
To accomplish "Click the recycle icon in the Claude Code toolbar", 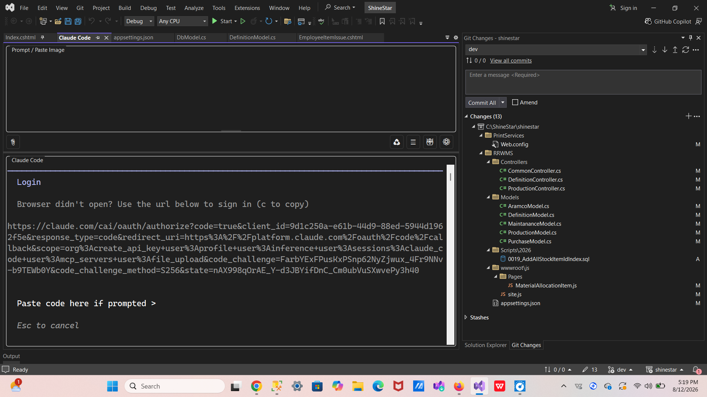I will [x=397, y=142].
